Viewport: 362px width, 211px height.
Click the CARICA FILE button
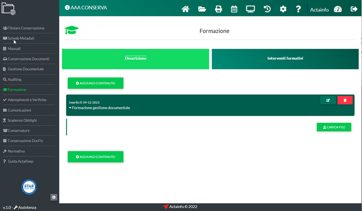click(x=334, y=127)
